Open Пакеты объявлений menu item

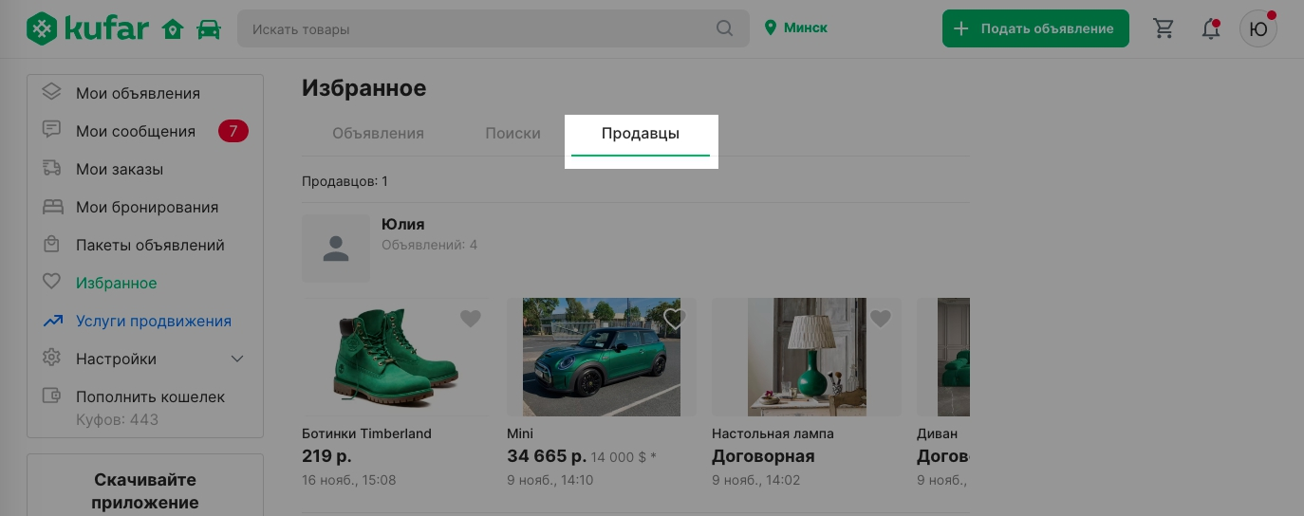(150, 245)
